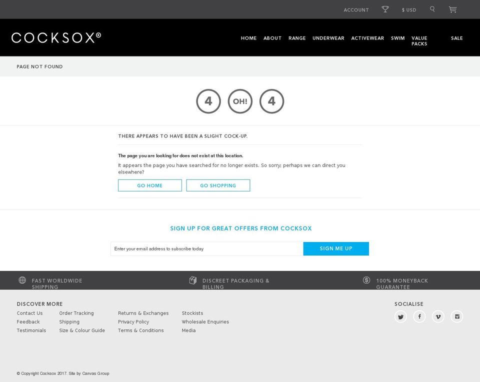Screen dimensions: 480x382
Task: Visit the Instagram social page
Action: [457, 316]
